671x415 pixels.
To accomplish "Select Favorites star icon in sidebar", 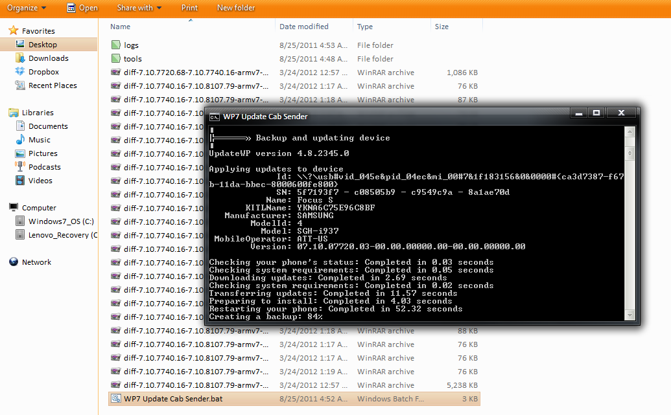I will coord(13,30).
